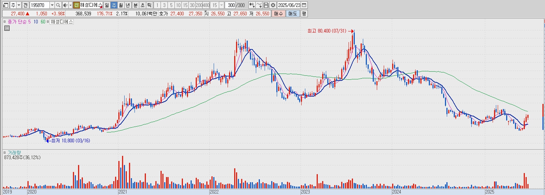The image size is (545, 195).
Task: Click the 신 credit badge icon
Action: click(x=76, y=5)
